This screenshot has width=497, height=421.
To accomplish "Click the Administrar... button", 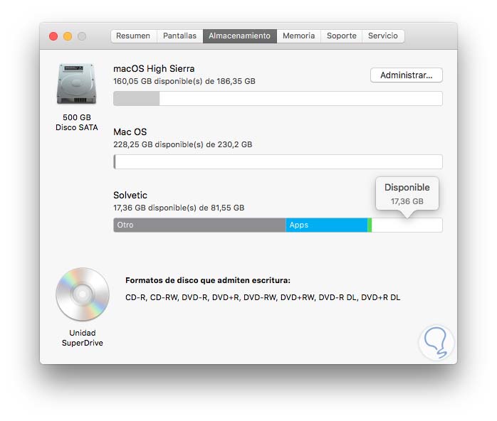I will click(407, 75).
